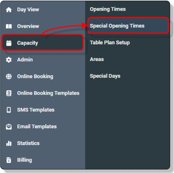The height and width of the screenshot is (173, 174).
Task: Click the Online Booking Templates icon
Action: (x=9, y=93)
